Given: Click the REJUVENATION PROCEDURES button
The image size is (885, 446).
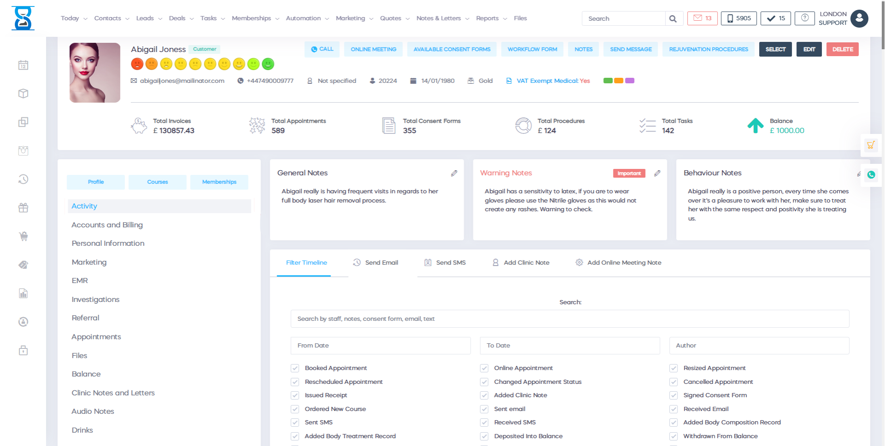Looking at the screenshot, I should coord(708,49).
